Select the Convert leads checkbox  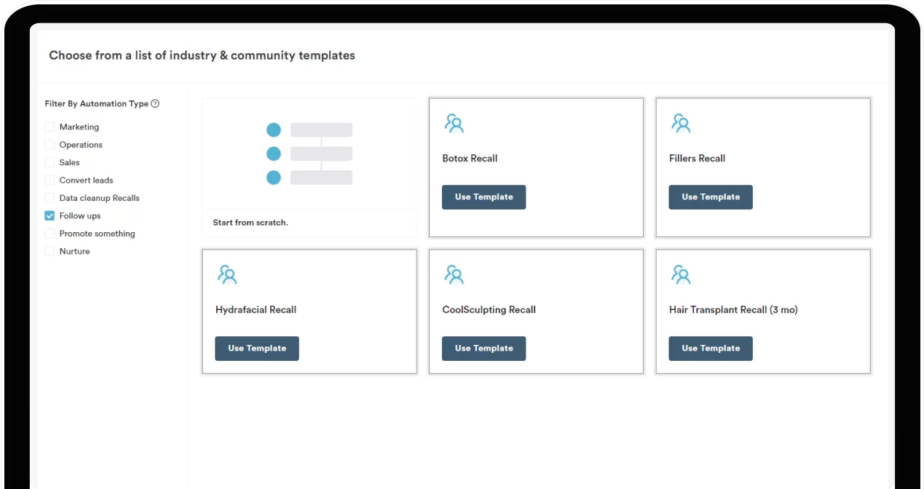[x=50, y=180]
